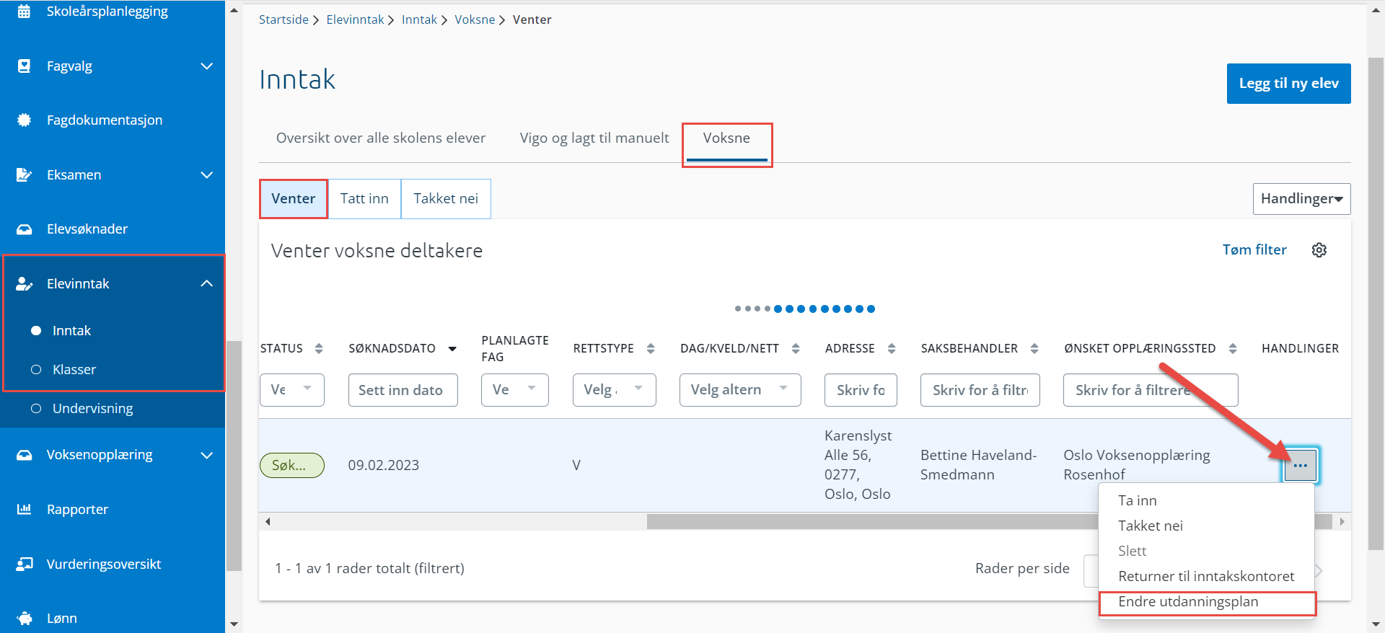Viewport: 1385px width, 633px height.
Task: Focus the SAKSBEHANDLER filter text field
Action: (x=980, y=390)
